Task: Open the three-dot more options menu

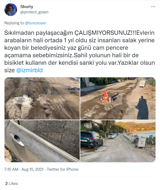Action: tap(153, 7)
